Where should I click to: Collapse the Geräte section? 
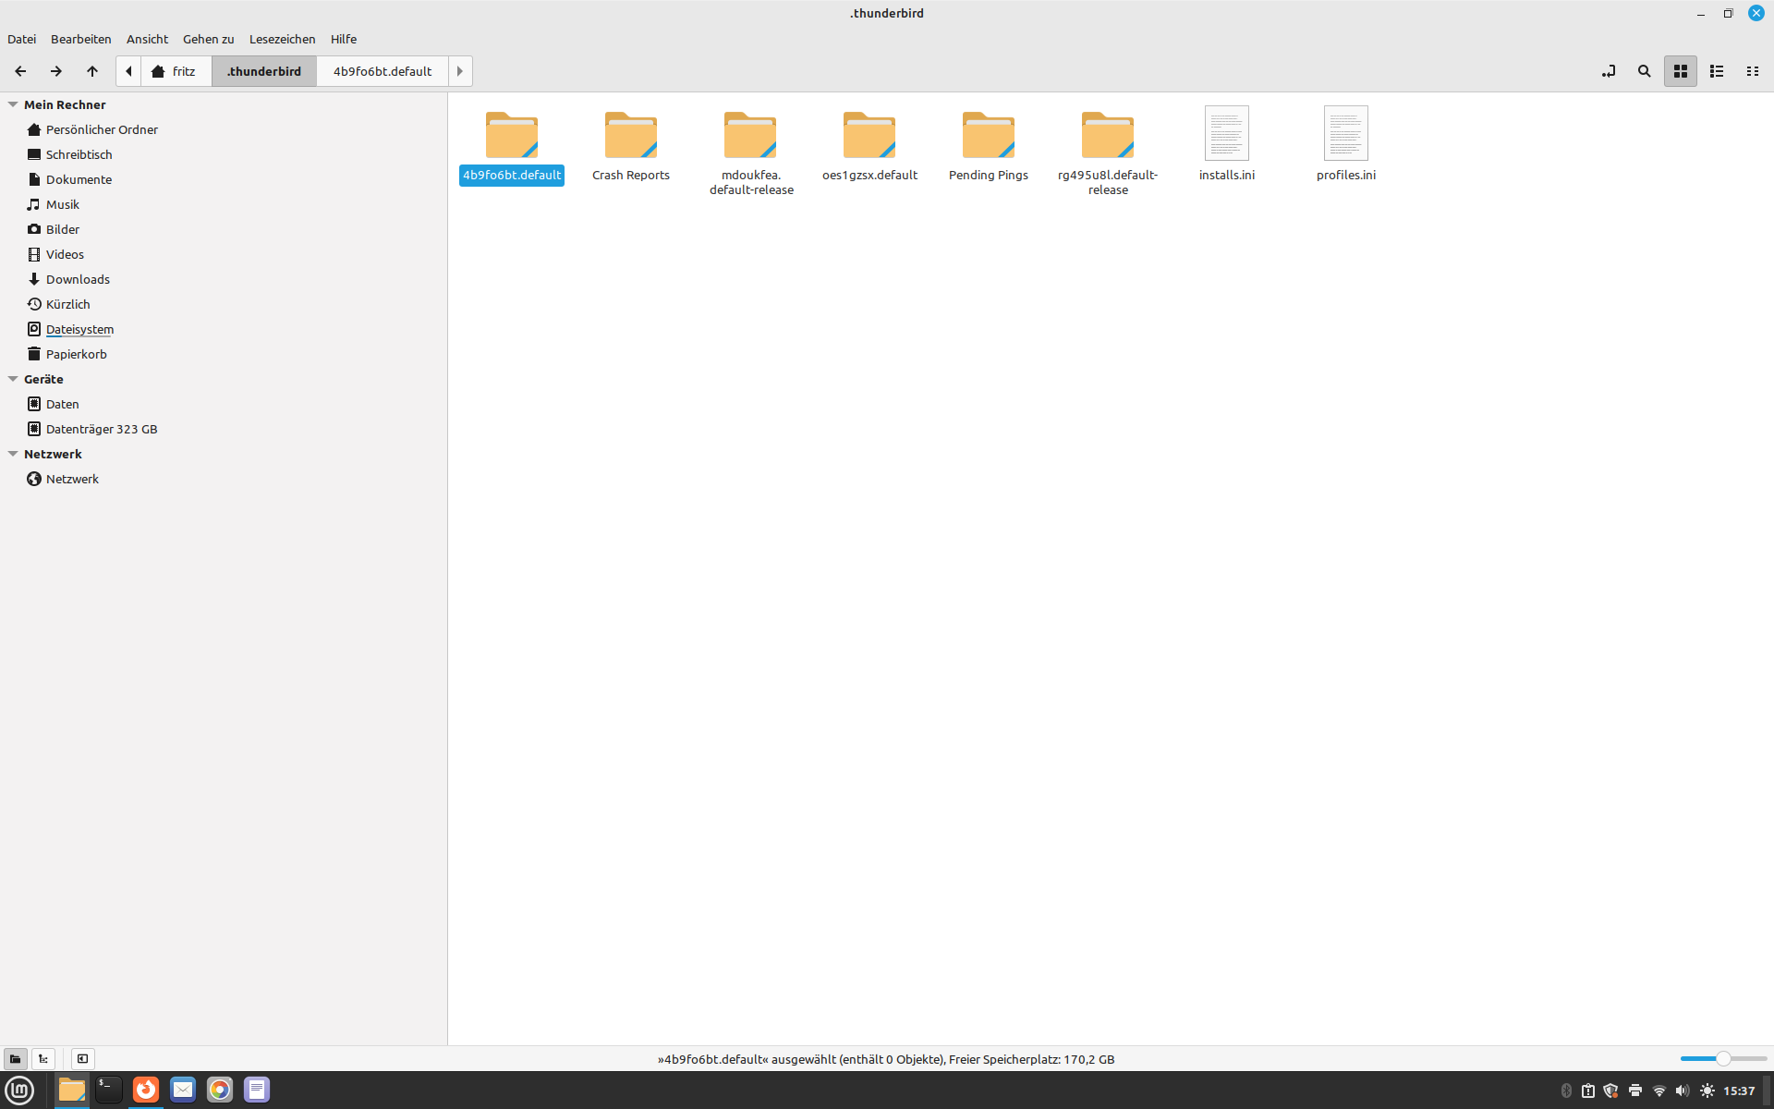[x=13, y=379]
